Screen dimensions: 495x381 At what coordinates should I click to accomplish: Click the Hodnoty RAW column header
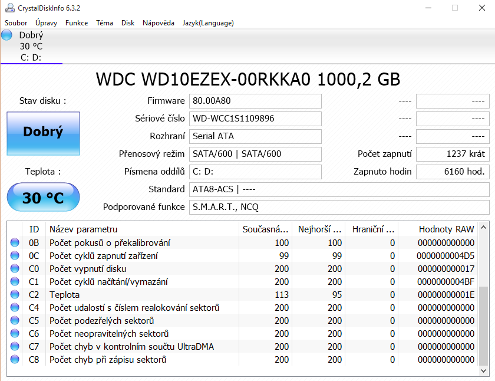point(438,229)
